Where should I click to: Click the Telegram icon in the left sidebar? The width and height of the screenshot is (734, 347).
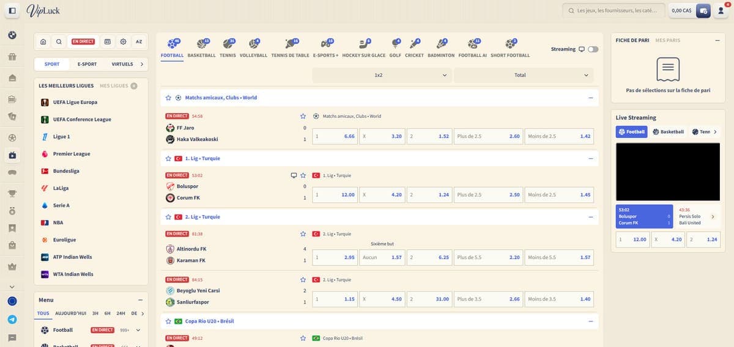coord(12,319)
